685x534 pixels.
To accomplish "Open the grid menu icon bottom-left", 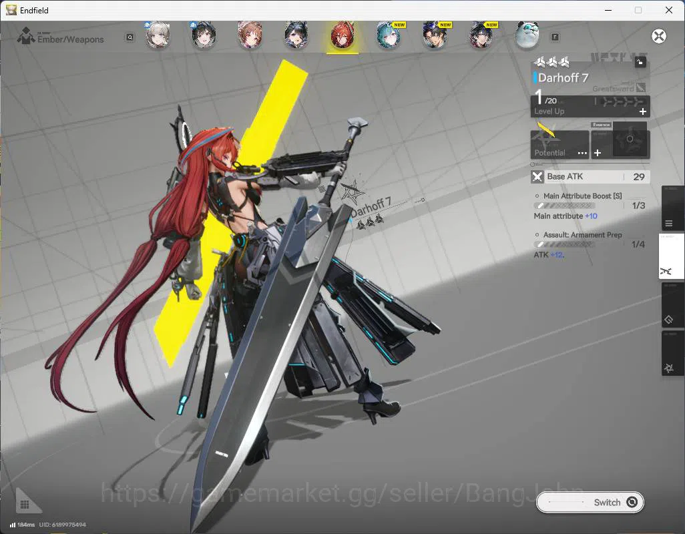I will (x=25, y=505).
